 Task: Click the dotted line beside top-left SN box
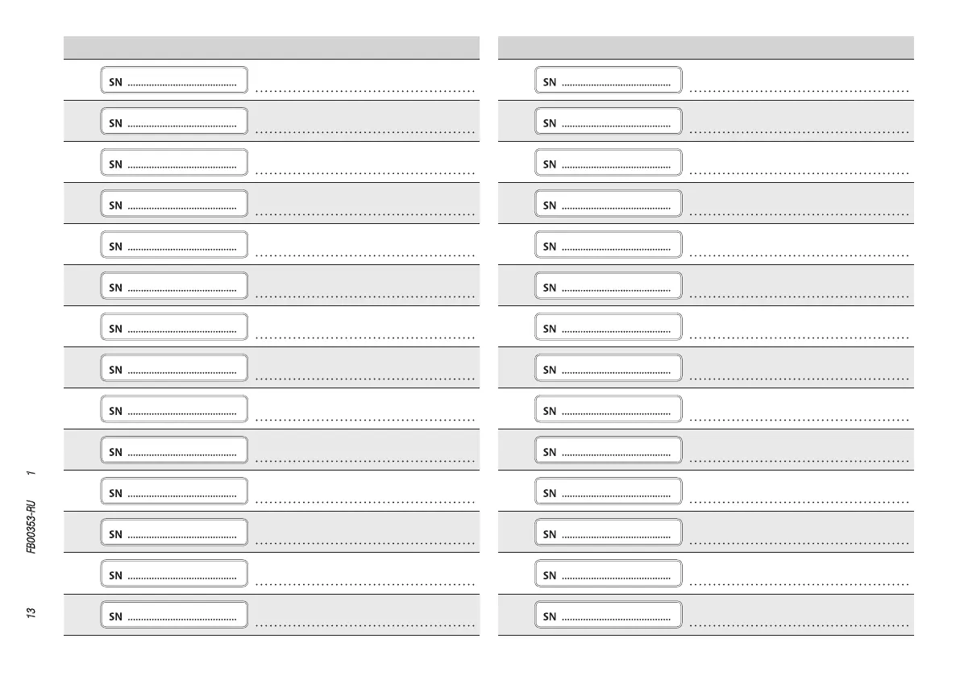pos(364,91)
